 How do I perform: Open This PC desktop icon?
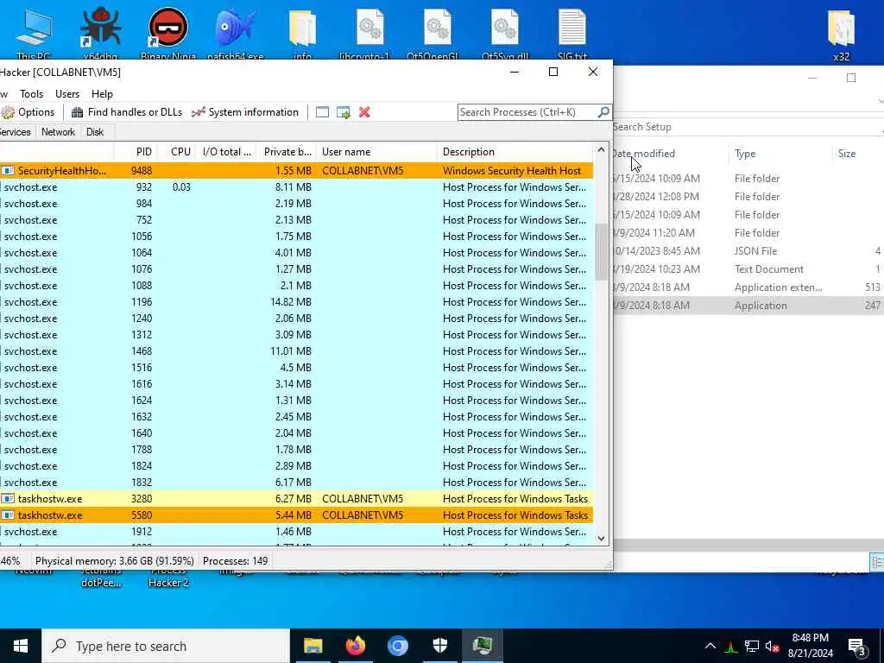point(34,34)
